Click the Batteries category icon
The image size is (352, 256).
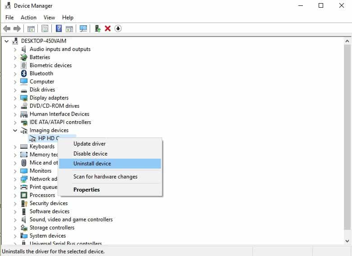point(23,57)
